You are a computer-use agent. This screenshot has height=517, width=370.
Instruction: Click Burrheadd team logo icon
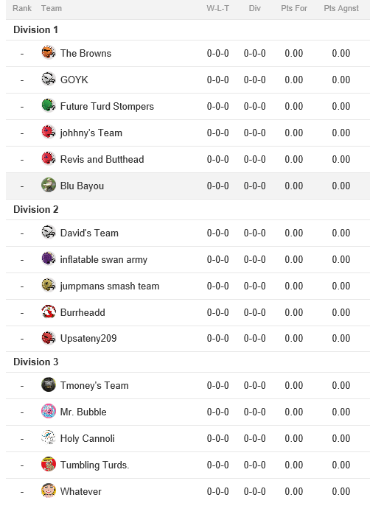pyautogui.click(x=49, y=312)
